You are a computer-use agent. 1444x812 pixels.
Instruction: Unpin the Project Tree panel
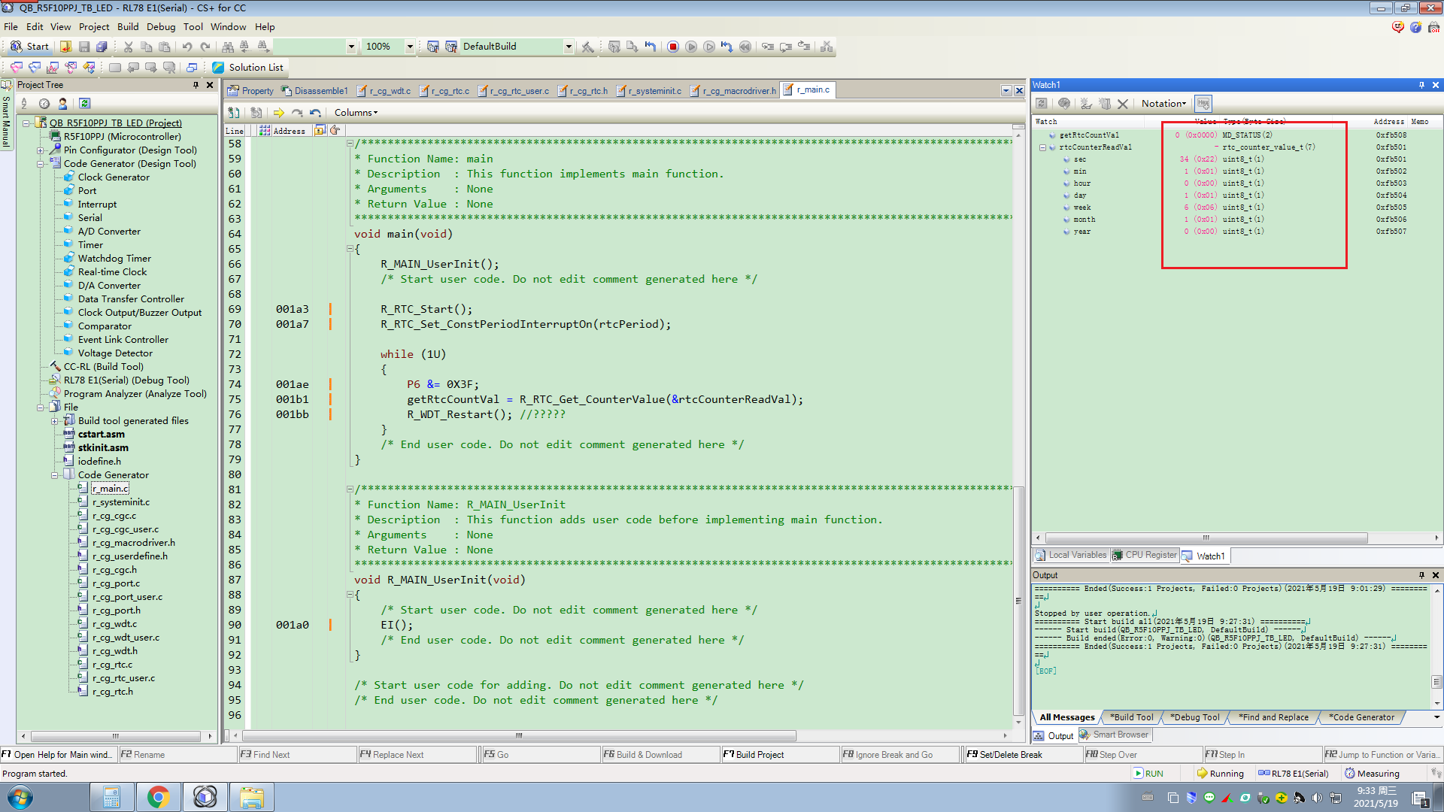point(196,84)
